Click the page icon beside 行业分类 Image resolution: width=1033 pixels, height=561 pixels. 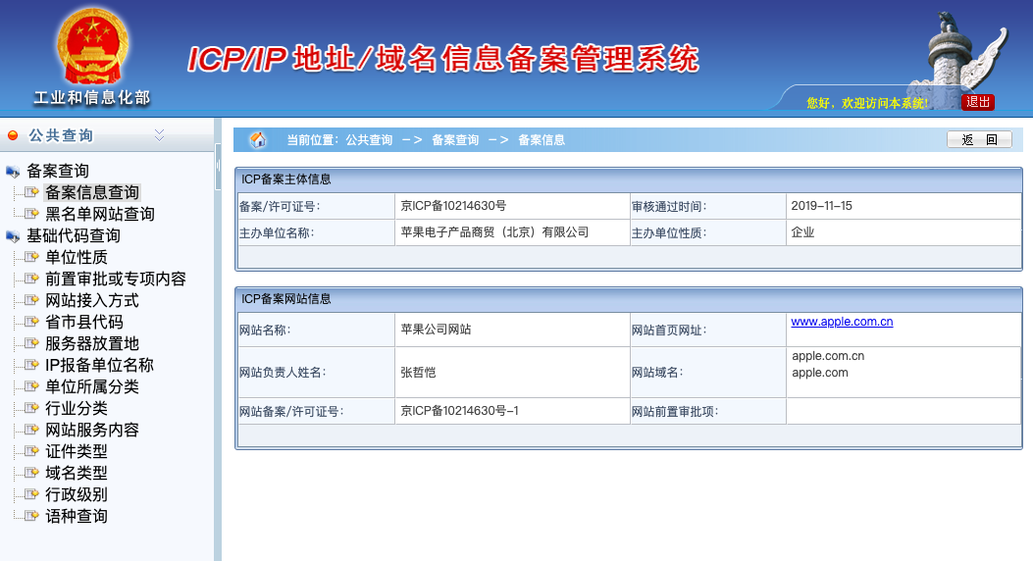pyautogui.click(x=31, y=408)
